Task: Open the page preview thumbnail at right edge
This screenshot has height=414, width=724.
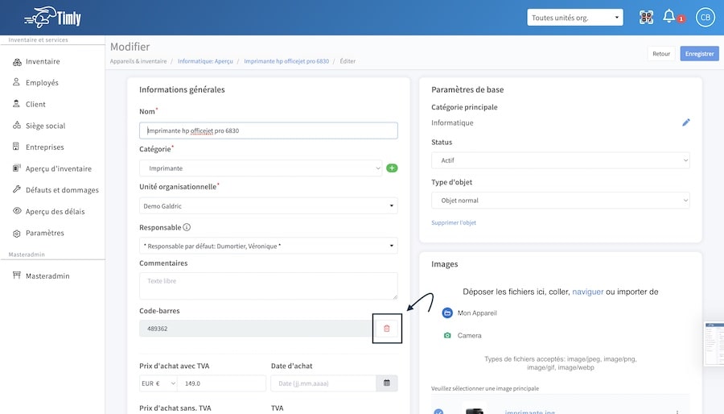Action: pyautogui.click(x=714, y=344)
